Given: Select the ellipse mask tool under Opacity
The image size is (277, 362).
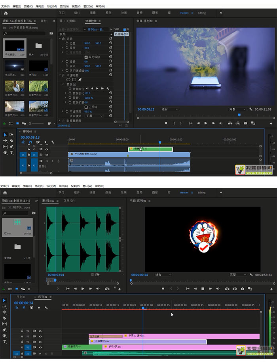Looking at the screenshot, I should click(68, 80).
